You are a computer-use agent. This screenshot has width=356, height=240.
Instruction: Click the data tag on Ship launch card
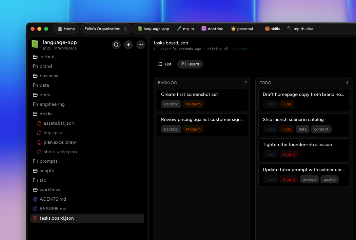pos(302,129)
